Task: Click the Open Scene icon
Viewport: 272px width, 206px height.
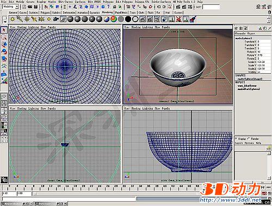Action: 30,7
